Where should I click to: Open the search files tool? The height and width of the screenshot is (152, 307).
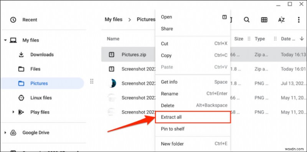(246, 20)
